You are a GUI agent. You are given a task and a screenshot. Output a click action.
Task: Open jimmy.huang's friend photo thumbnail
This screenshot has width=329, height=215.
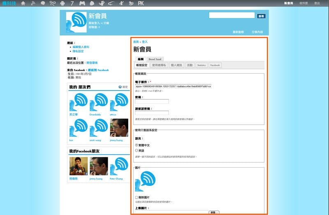(119, 128)
